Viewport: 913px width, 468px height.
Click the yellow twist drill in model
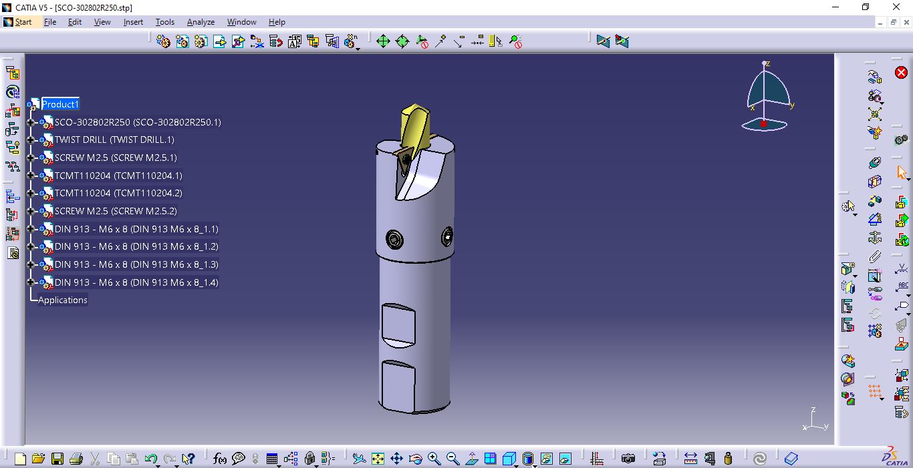tap(414, 127)
